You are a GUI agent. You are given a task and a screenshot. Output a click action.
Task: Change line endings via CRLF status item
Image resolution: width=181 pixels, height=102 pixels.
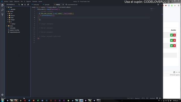(x=147, y=98)
